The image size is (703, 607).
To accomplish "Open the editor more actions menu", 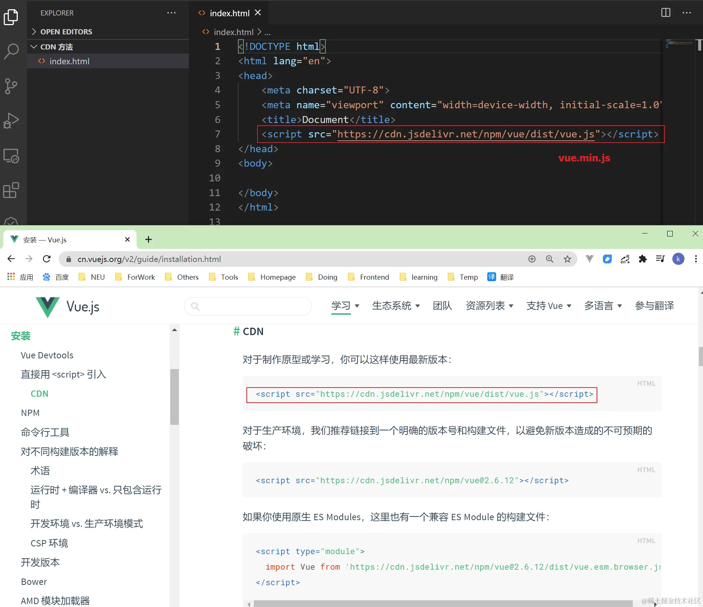I will pyautogui.click(x=687, y=13).
